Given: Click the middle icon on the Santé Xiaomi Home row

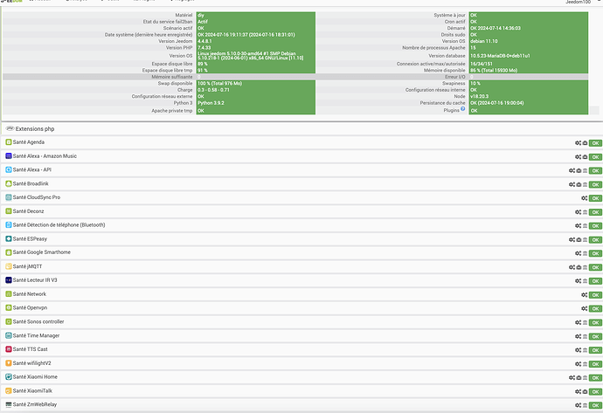Looking at the screenshot, I should coord(579,378).
